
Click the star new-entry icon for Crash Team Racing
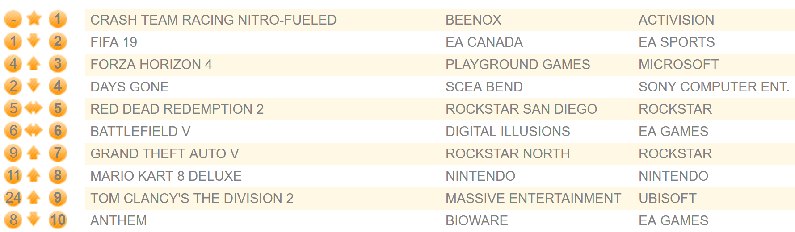[34, 19]
